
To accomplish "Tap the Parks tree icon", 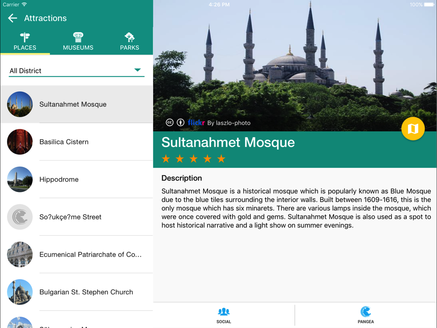I will point(130,37).
